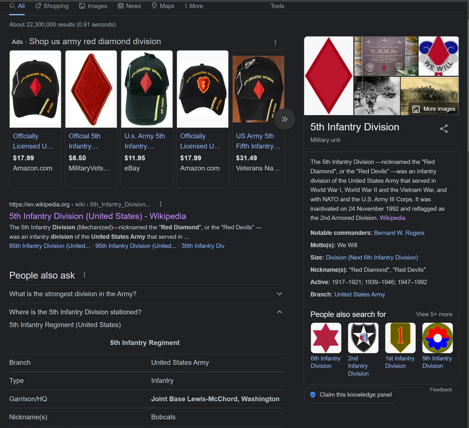
Task: Select the All results tab
Action: tap(17, 6)
